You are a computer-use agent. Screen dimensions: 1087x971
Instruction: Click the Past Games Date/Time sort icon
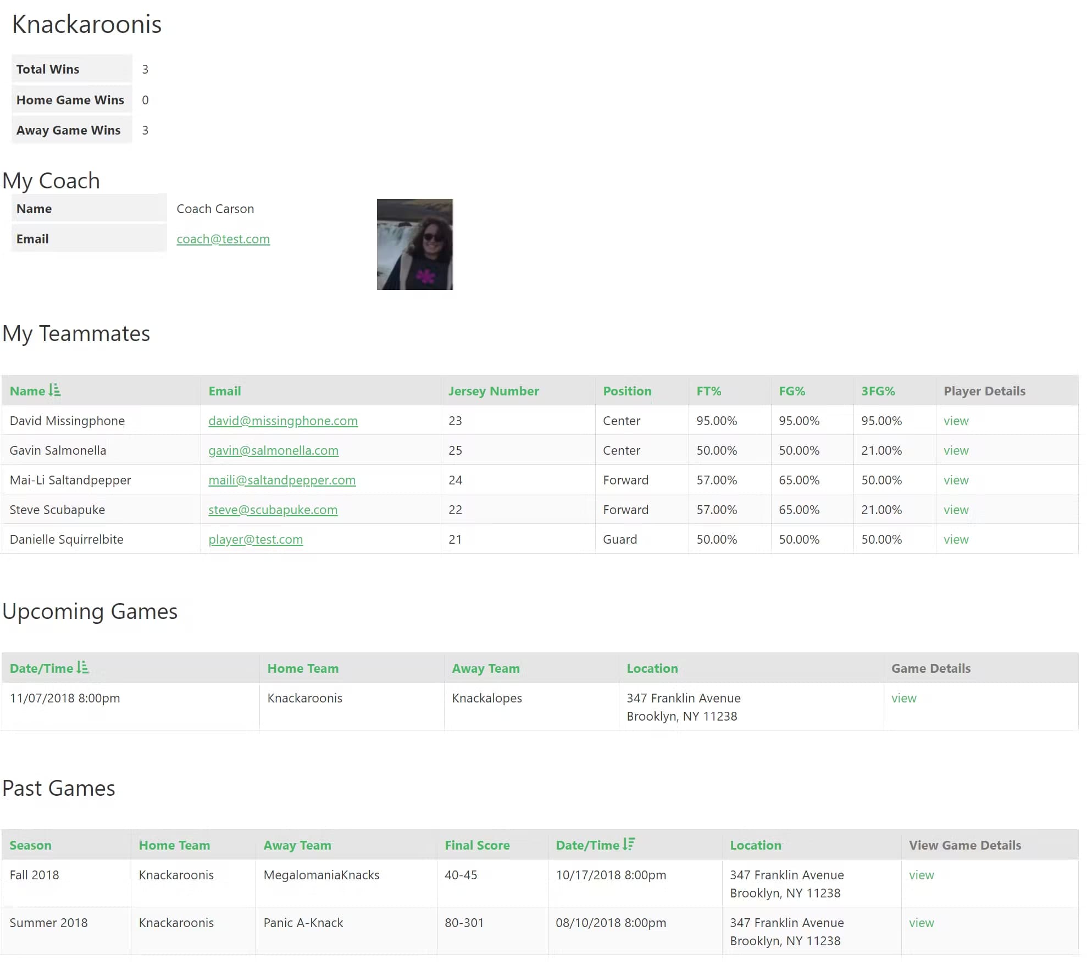[x=629, y=845]
